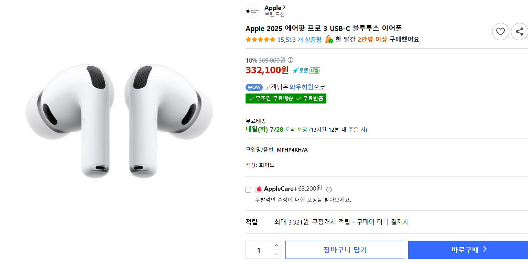Open the Apple Authorized Reseller logo
The image size is (532, 263).
click(x=252, y=11)
